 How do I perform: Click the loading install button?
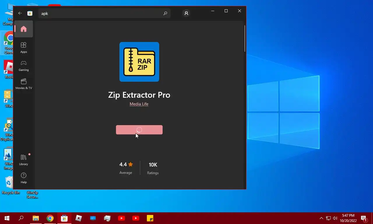tap(139, 130)
